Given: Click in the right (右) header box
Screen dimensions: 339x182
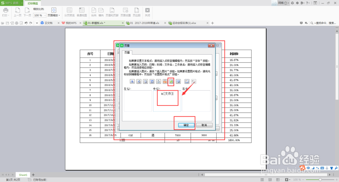Looking at the screenshot, I should (x=196, y=101).
